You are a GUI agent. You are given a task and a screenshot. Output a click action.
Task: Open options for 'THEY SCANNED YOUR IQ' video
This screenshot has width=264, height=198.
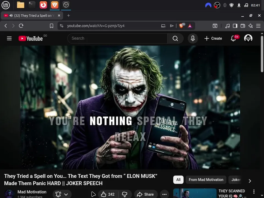254,191
